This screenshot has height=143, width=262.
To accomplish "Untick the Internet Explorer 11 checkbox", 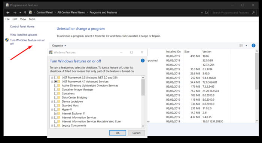I will (56, 113).
